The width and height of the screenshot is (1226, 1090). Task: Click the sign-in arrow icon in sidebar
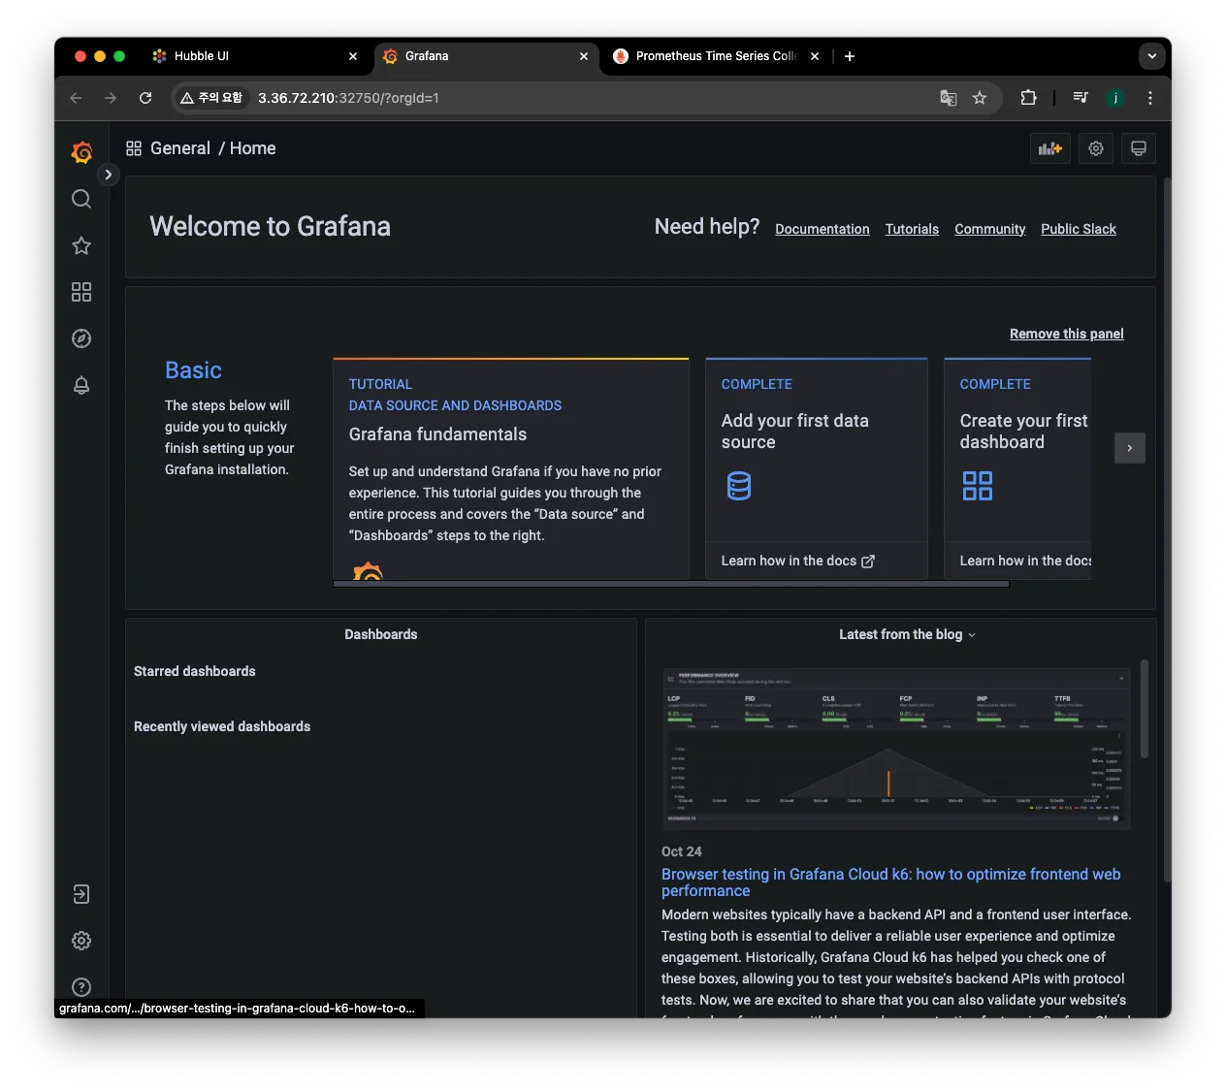click(81, 894)
